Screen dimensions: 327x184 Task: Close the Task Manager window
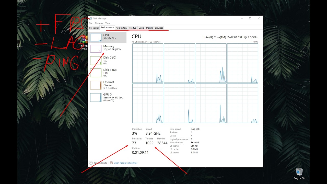tap(259, 18)
